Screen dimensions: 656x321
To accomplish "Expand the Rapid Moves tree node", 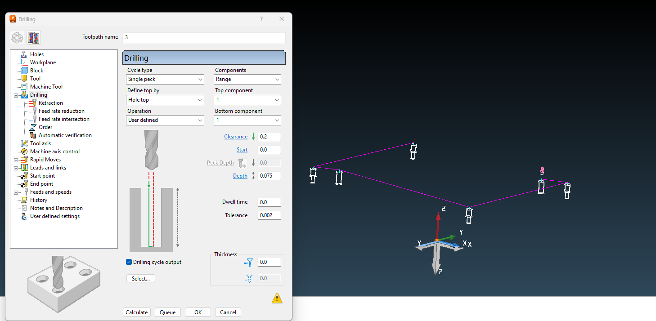I will (15, 159).
